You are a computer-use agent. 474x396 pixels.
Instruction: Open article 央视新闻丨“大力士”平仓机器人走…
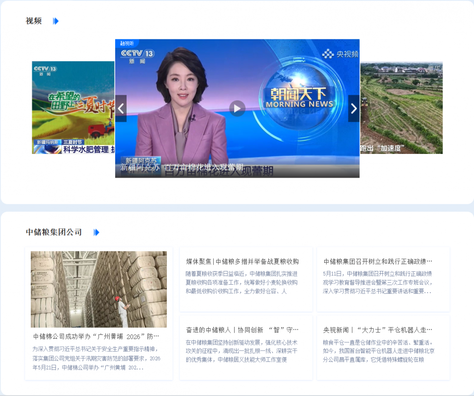pyautogui.click(x=378, y=330)
